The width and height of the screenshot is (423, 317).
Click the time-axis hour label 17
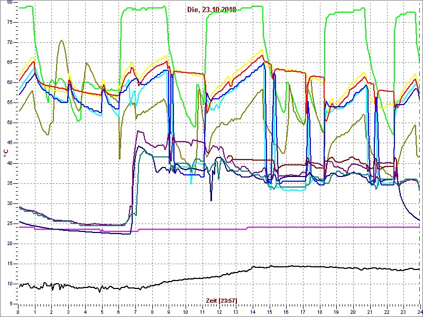[303, 311]
